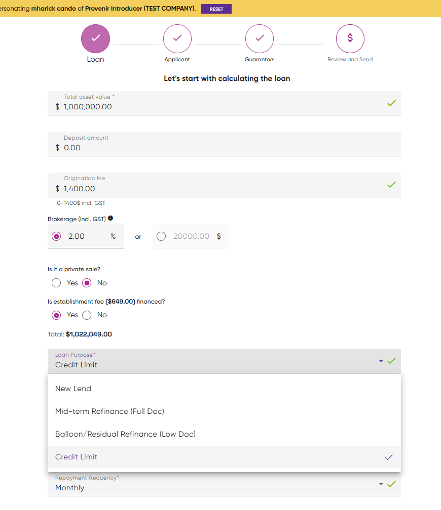Click the checkmark on selected Credit Limit option
This screenshot has width=441, height=510.
(x=388, y=457)
